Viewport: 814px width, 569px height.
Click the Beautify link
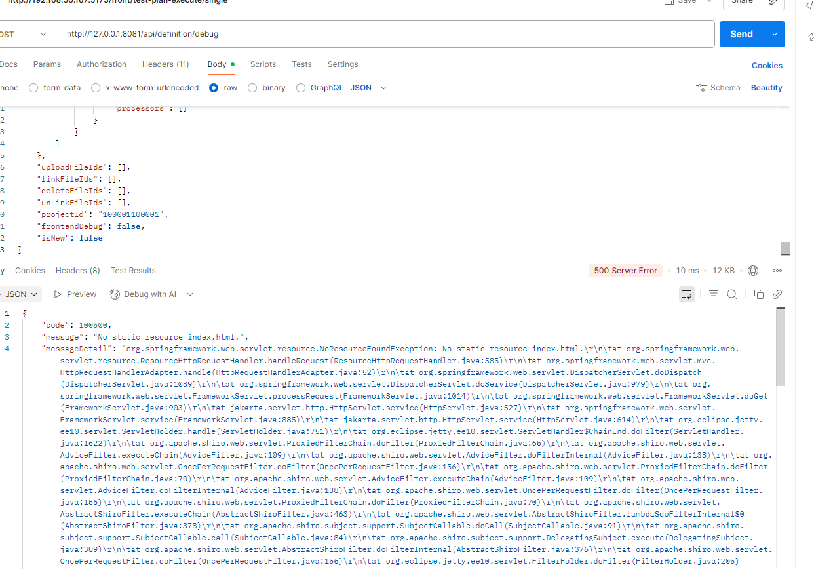766,88
